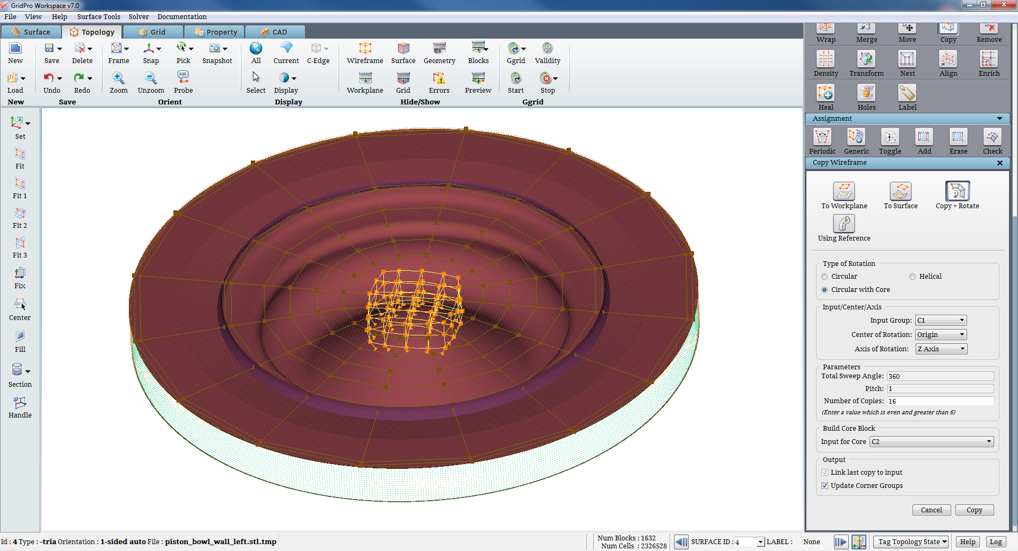Open the Input Group dropdown

click(x=941, y=321)
